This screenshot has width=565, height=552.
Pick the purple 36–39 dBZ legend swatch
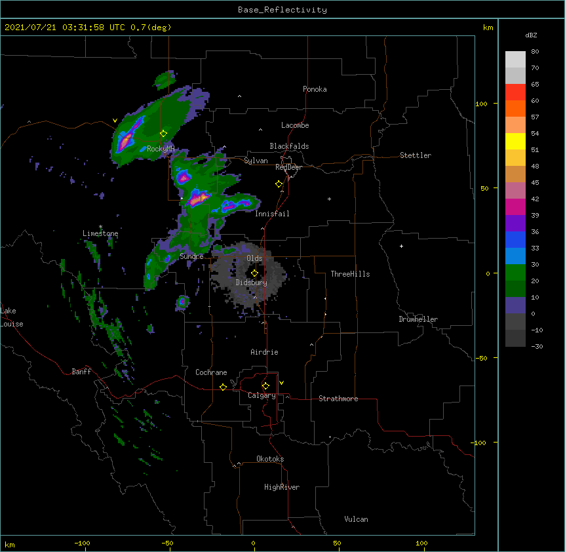click(x=515, y=224)
